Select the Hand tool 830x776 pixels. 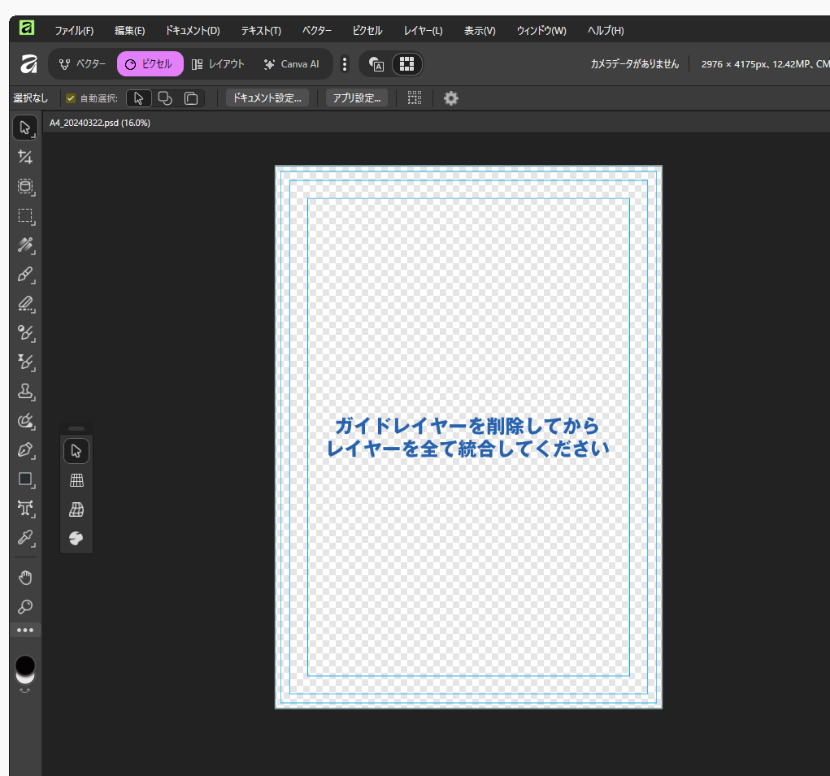pos(25,578)
